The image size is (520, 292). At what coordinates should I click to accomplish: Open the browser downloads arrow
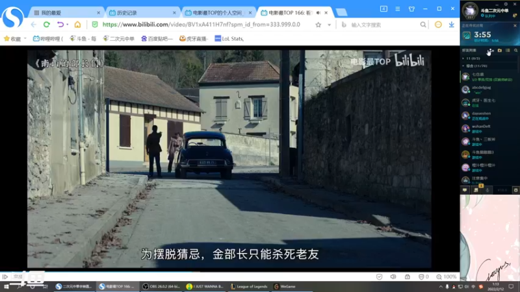(x=451, y=25)
